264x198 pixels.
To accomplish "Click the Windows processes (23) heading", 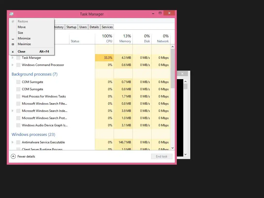I will [33, 135].
